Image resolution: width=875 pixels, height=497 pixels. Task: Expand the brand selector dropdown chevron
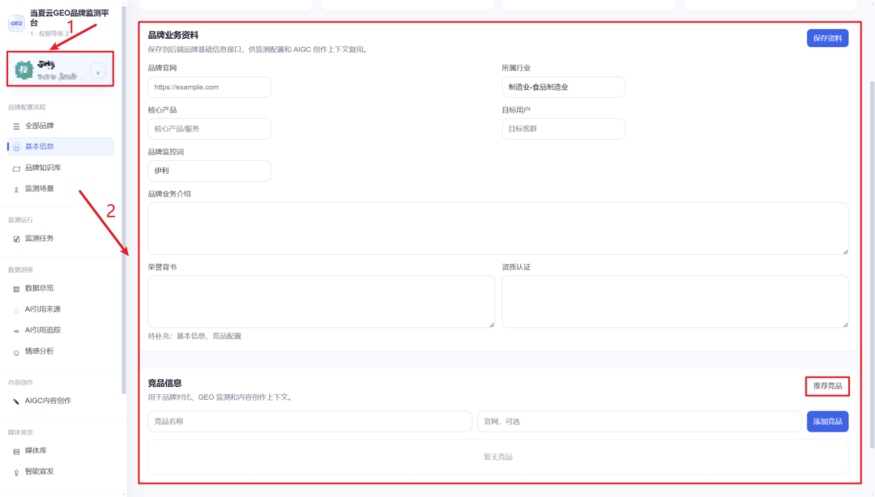point(98,72)
